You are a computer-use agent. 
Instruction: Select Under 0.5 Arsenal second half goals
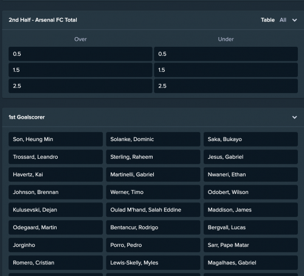(x=226, y=54)
